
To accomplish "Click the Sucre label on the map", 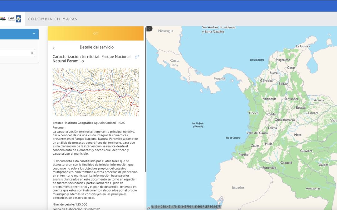I will (274, 73).
